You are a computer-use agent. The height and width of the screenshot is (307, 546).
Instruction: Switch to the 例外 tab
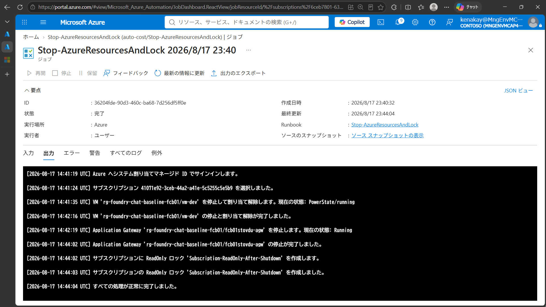pyautogui.click(x=157, y=153)
